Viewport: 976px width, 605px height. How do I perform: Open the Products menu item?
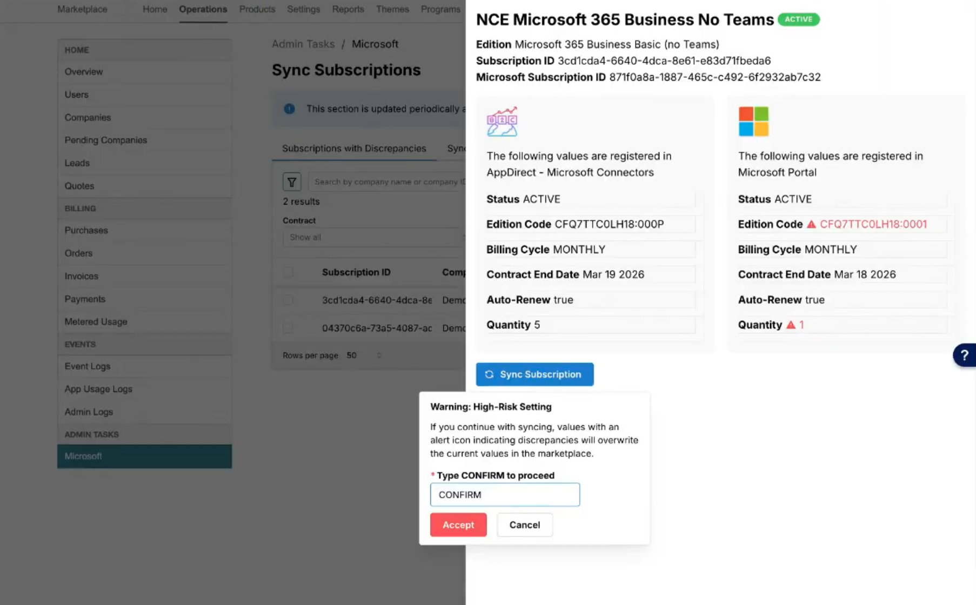click(x=257, y=9)
